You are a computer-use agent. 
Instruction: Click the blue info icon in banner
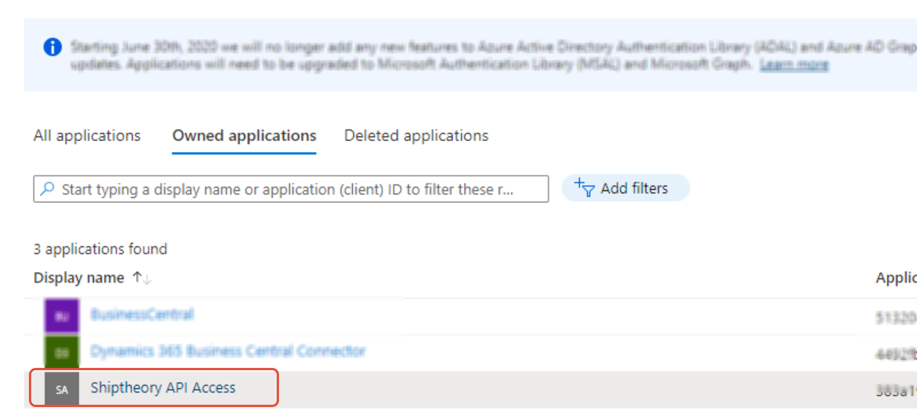pyautogui.click(x=53, y=47)
